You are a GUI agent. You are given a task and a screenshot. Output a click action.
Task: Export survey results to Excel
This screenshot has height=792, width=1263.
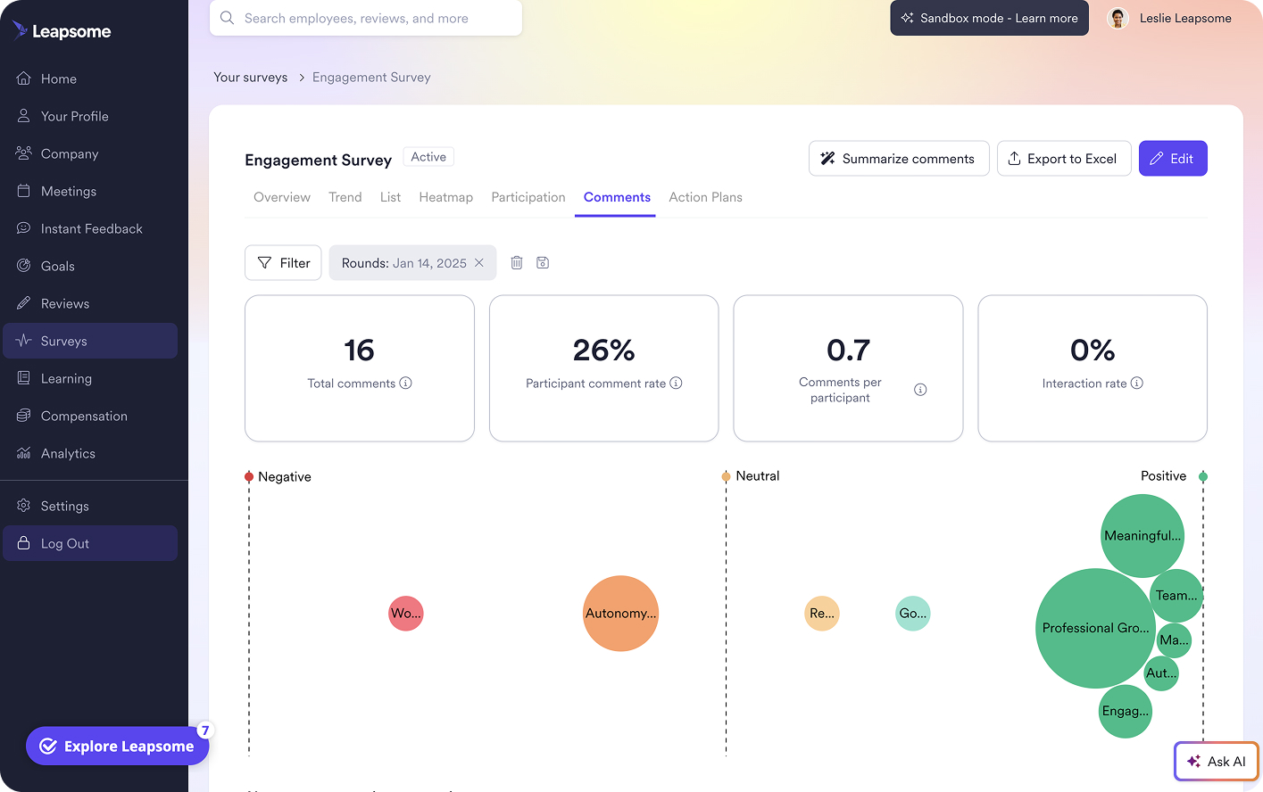coord(1064,159)
